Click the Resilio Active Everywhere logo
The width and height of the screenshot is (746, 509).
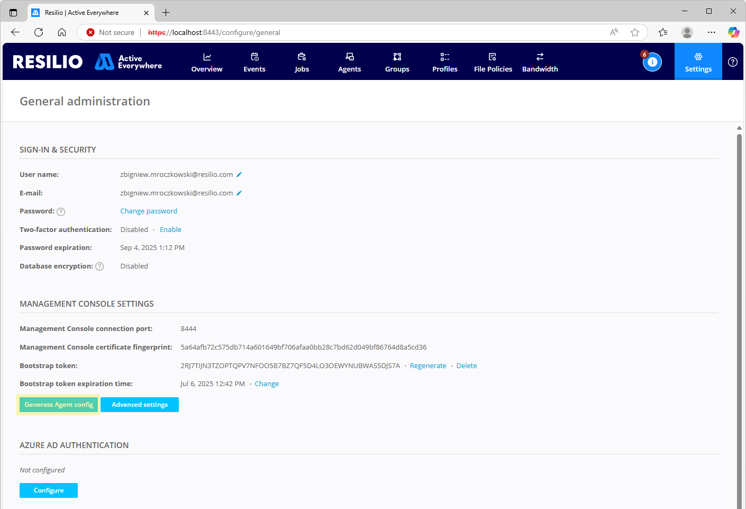[x=87, y=62]
